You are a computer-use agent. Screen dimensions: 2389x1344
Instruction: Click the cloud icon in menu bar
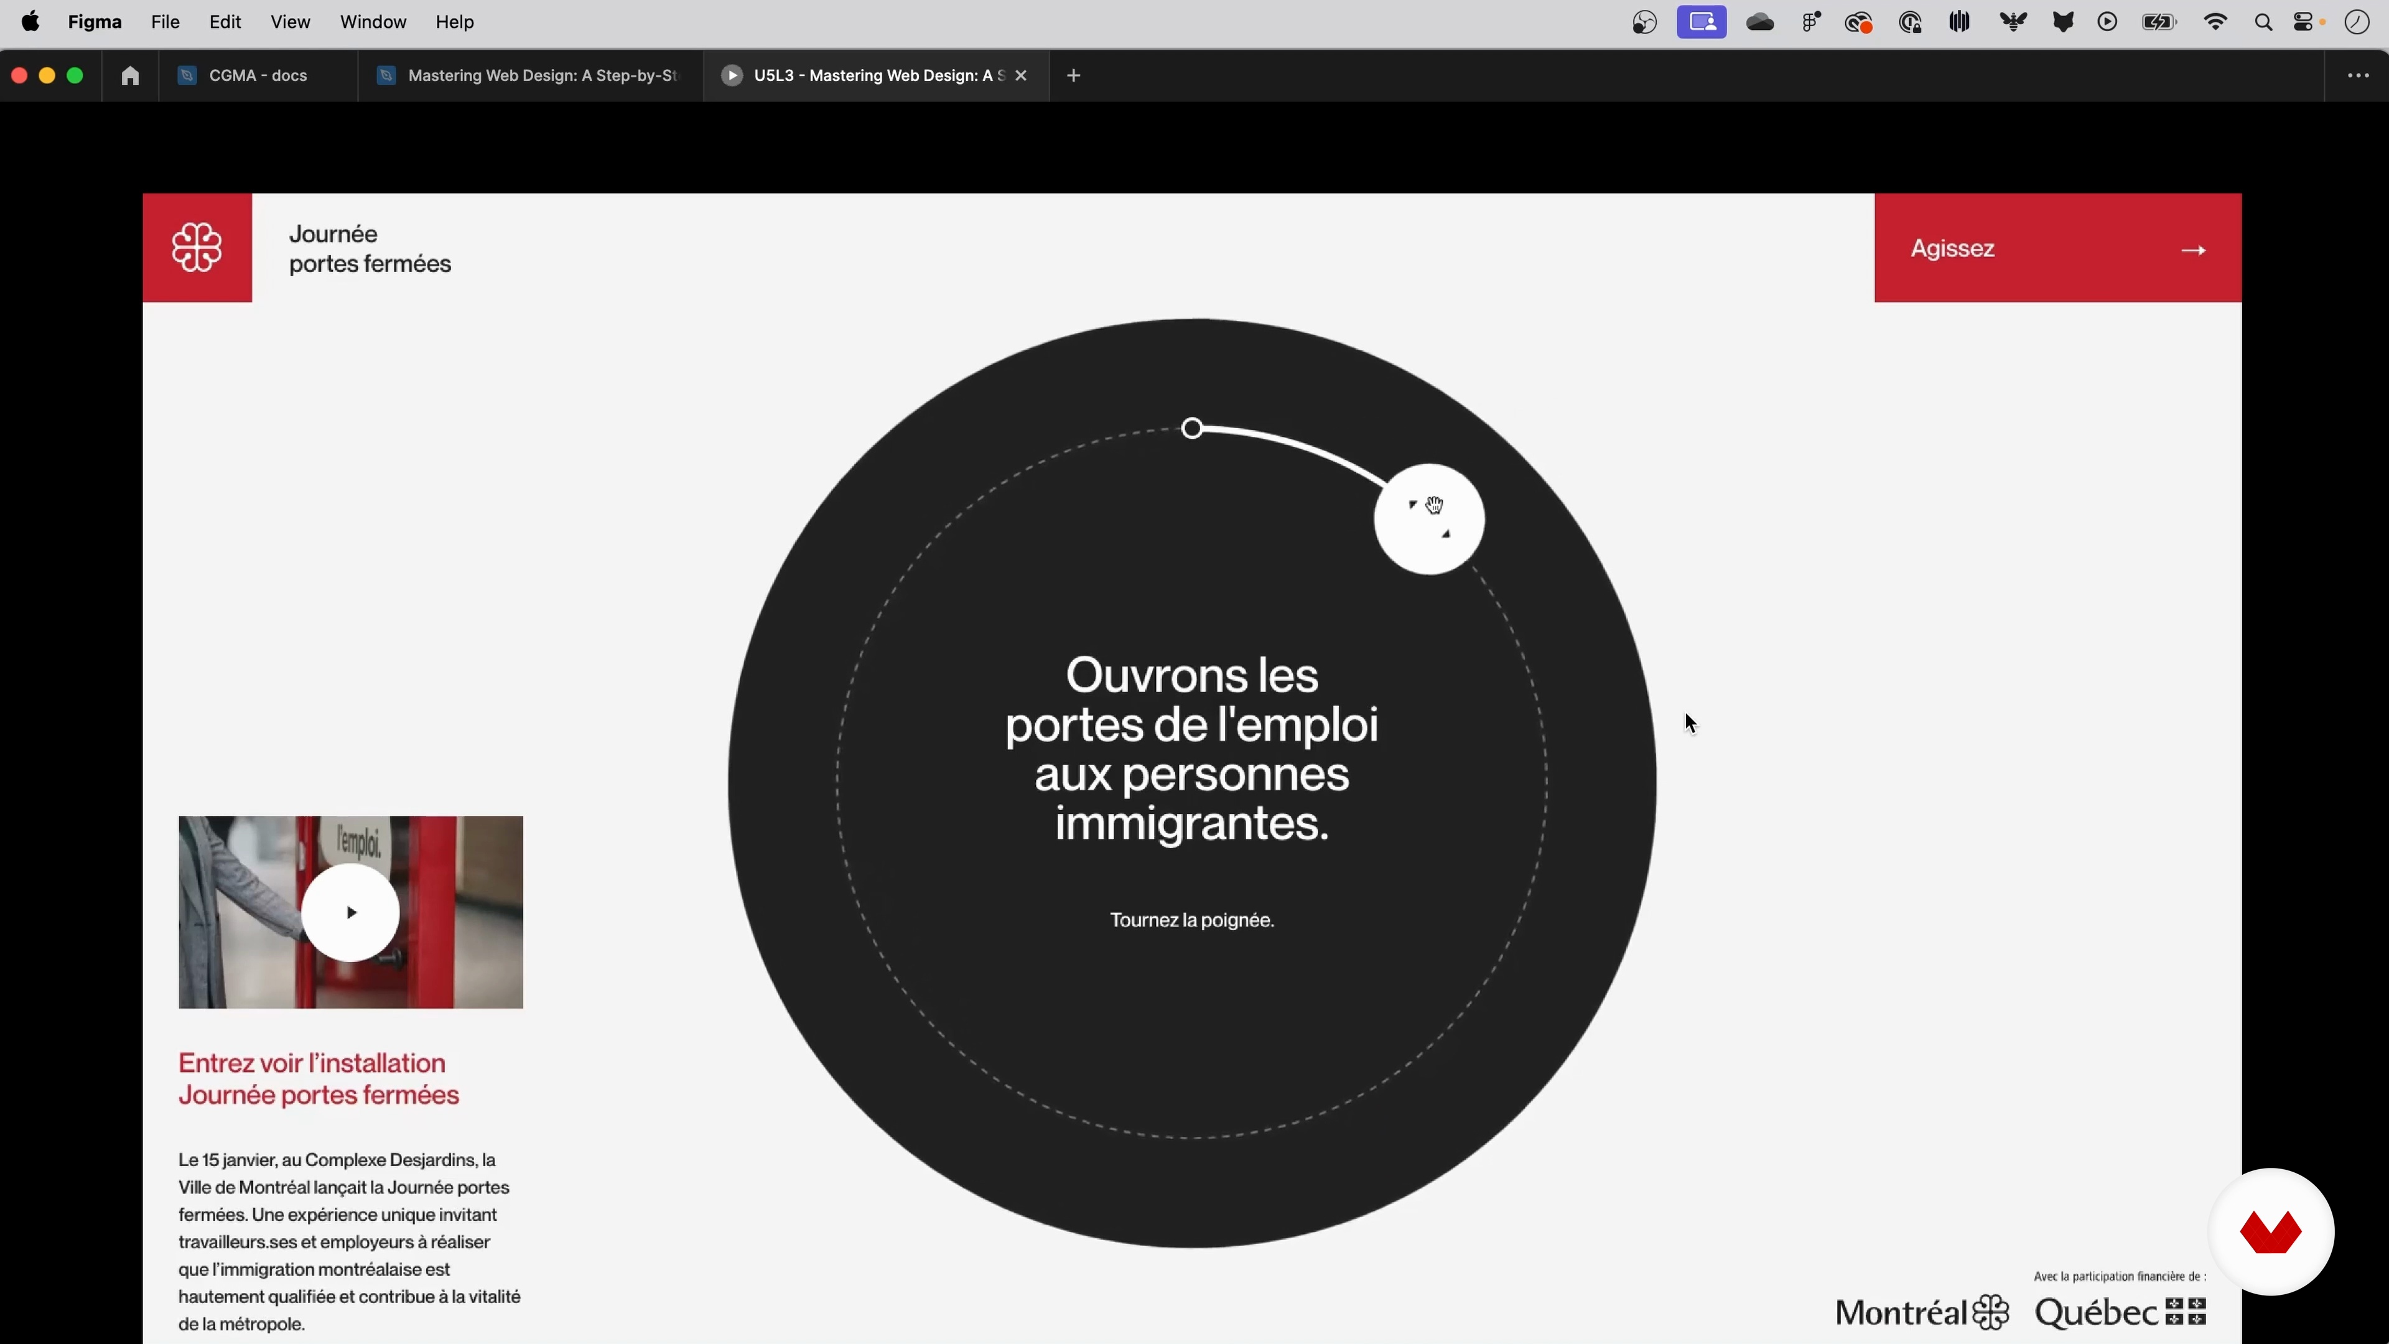pyautogui.click(x=1760, y=22)
